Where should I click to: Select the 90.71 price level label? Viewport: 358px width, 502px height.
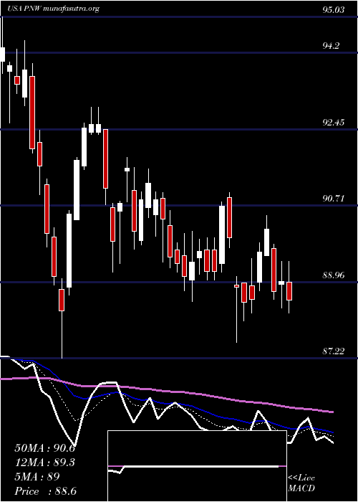334,199
